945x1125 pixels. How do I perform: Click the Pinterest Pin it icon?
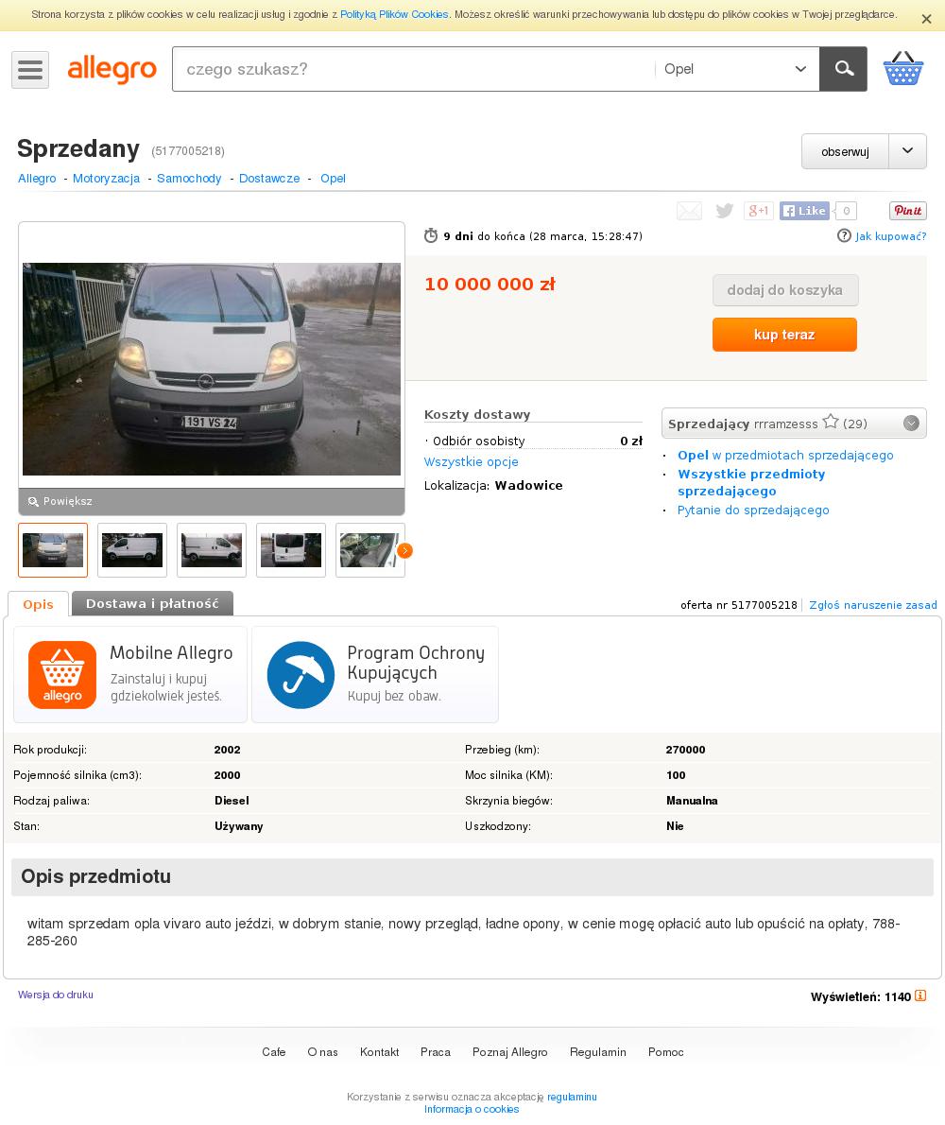(908, 210)
